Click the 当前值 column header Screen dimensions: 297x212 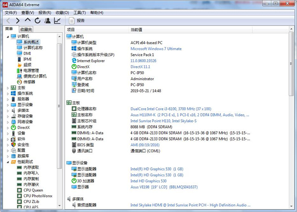137,30
